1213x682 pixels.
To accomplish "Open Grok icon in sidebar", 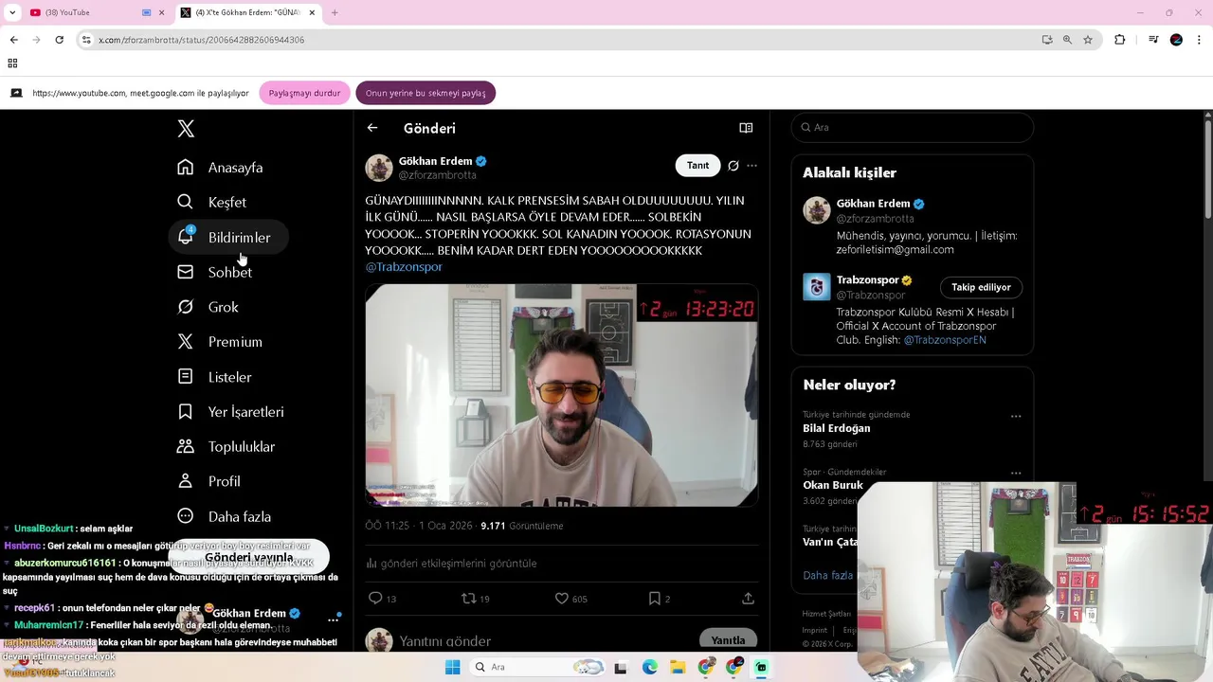I will click(x=186, y=307).
